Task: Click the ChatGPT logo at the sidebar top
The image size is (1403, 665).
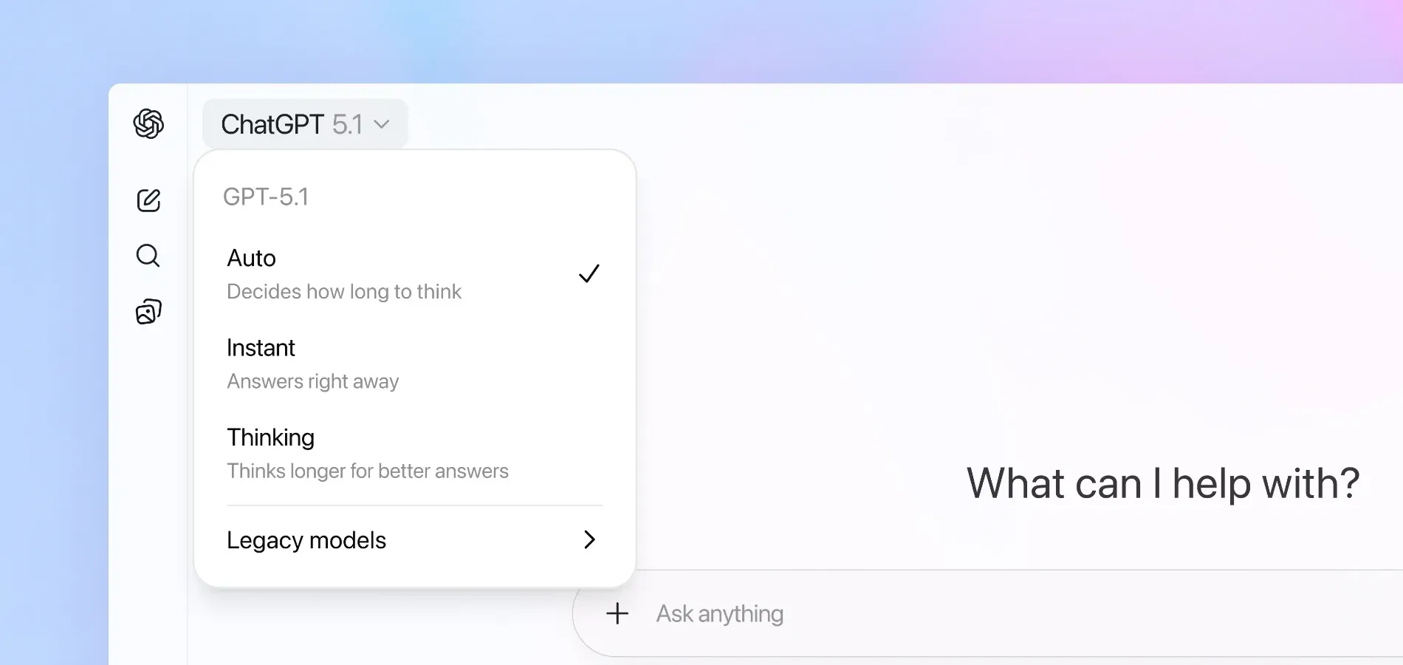Action: pos(148,123)
